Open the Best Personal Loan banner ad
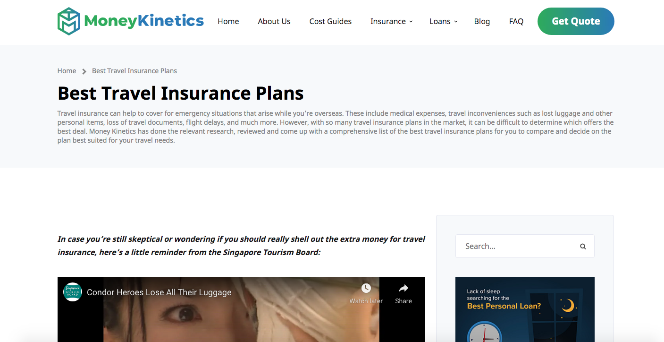The height and width of the screenshot is (342, 664). pos(525,309)
